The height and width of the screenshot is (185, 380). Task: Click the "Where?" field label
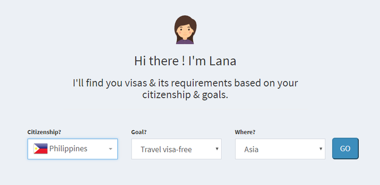[x=245, y=132]
